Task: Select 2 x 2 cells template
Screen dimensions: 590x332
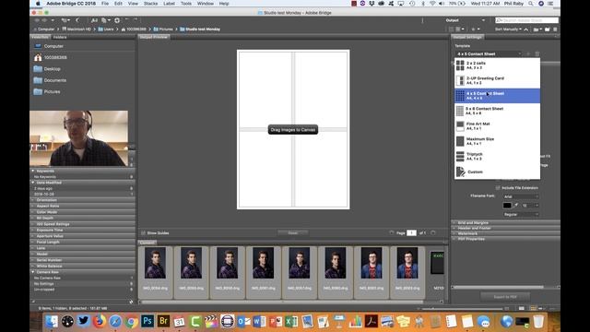Action: (x=497, y=65)
